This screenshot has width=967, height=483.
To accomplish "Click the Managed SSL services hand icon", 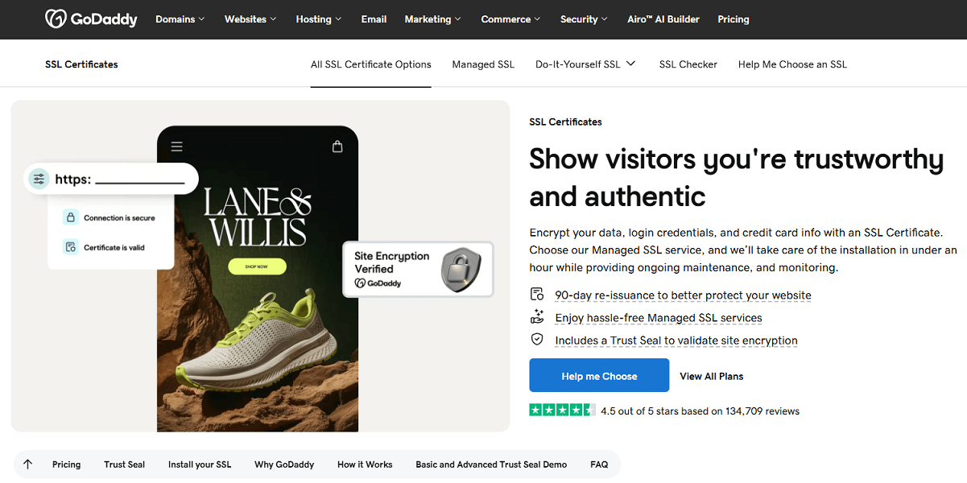I will click(537, 317).
